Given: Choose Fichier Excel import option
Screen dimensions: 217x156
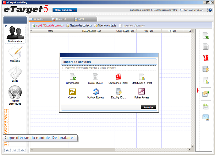Looking at the screenshot, I should pos(72,77).
